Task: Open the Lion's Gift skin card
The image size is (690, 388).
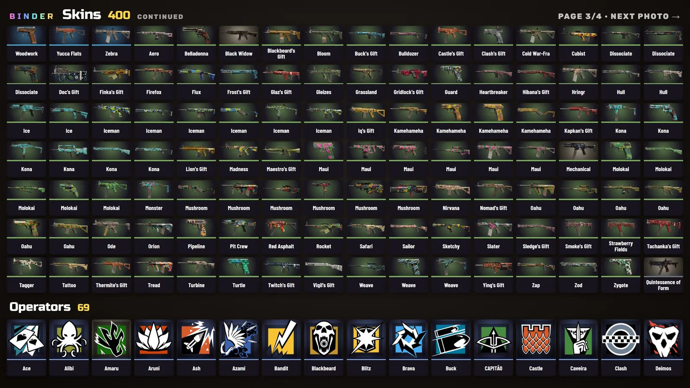Action: click(196, 160)
